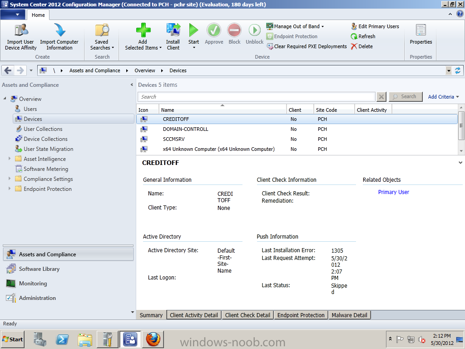The image size is (465, 349).
Task: Expand the Asset Intelligence folder
Action: (x=10, y=159)
